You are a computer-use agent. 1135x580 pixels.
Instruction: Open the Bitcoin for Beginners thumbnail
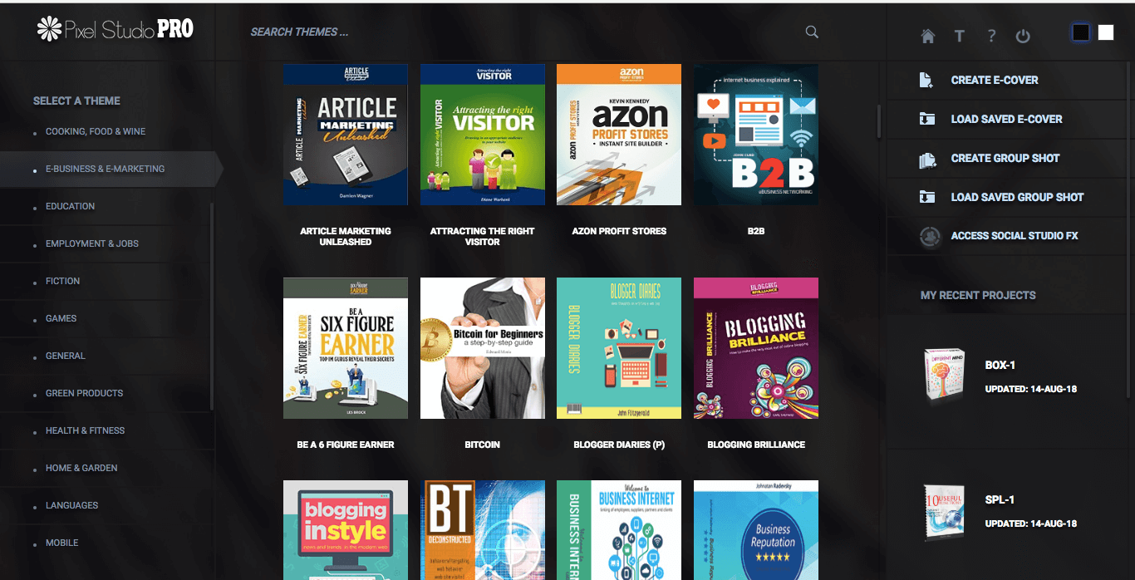[x=483, y=348]
